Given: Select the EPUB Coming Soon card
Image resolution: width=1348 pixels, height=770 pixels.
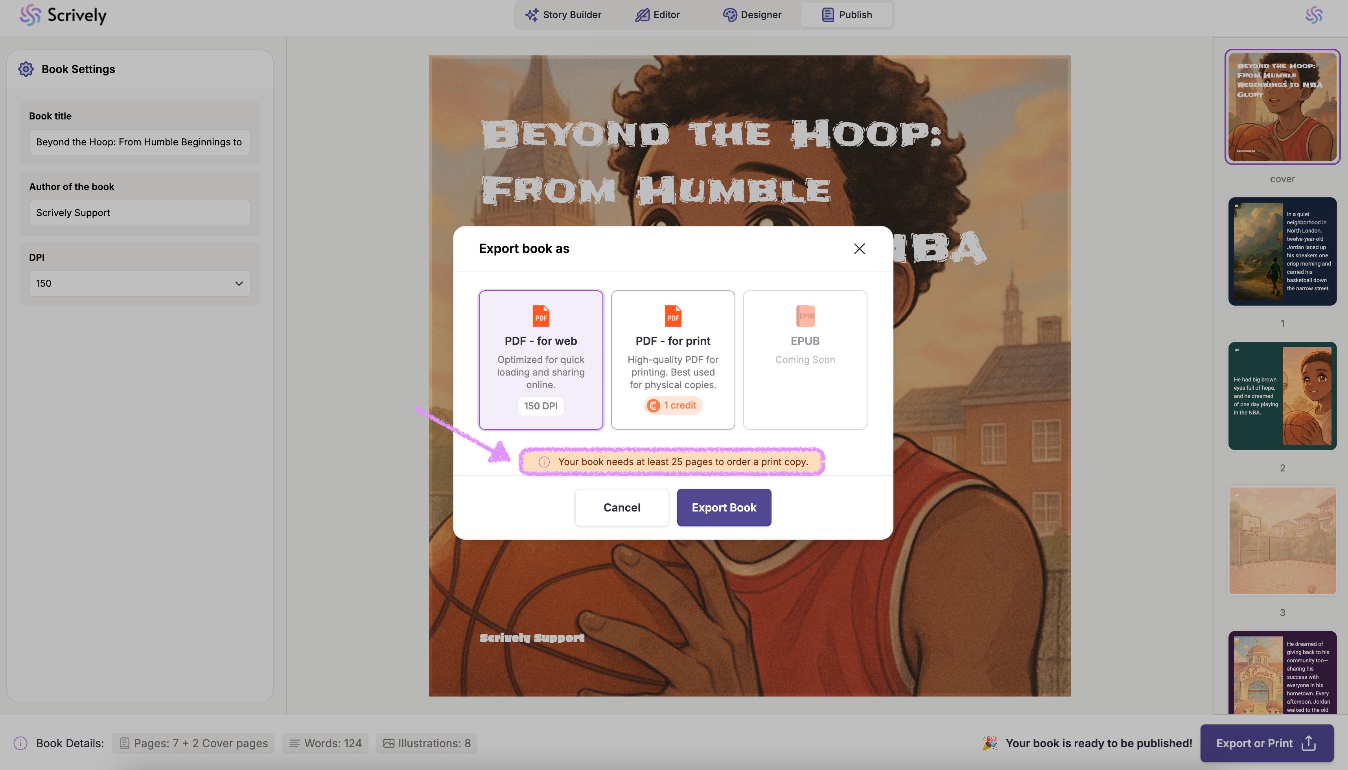Looking at the screenshot, I should pyautogui.click(x=805, y=359).
